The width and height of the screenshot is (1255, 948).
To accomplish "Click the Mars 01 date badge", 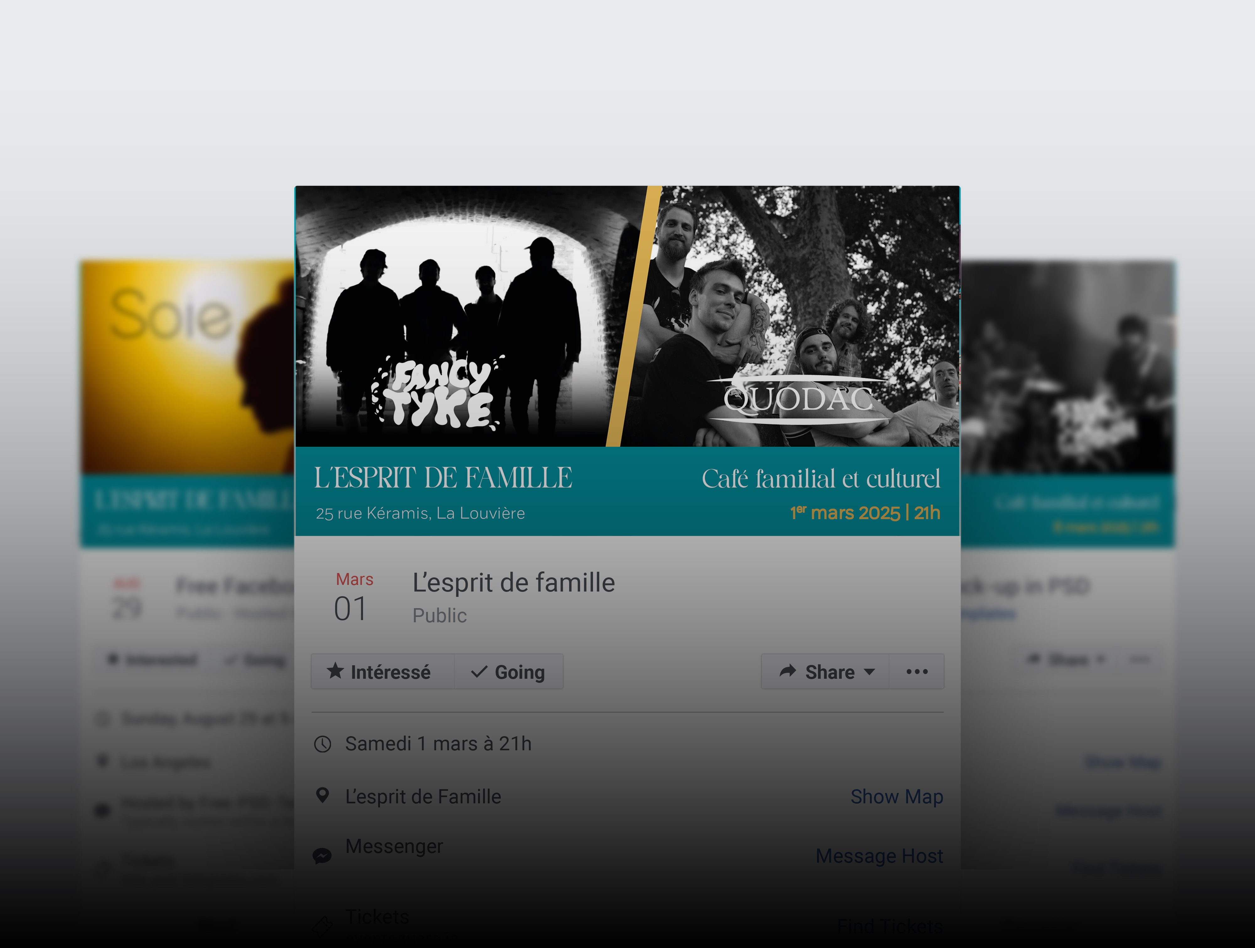I will [x=354, y=597].
